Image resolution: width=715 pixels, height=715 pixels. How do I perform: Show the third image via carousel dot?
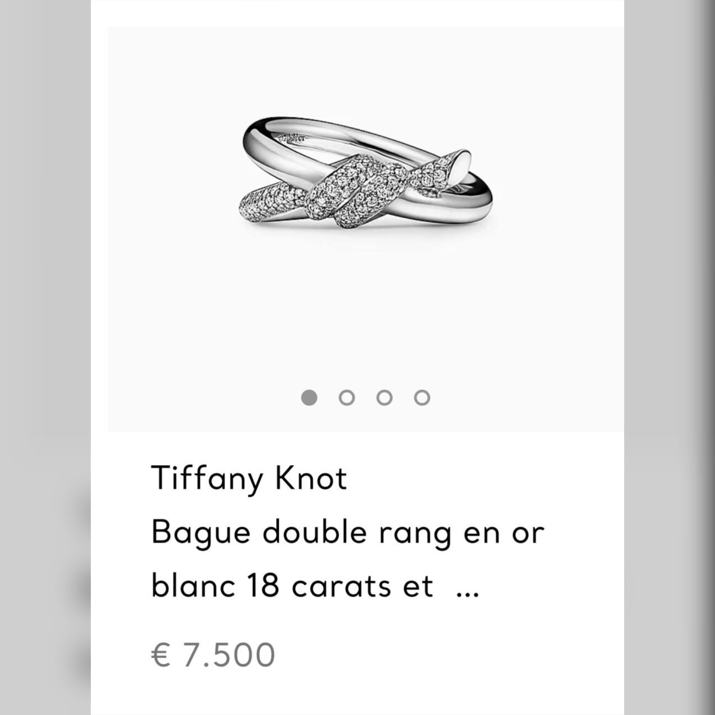click(384, 398)
